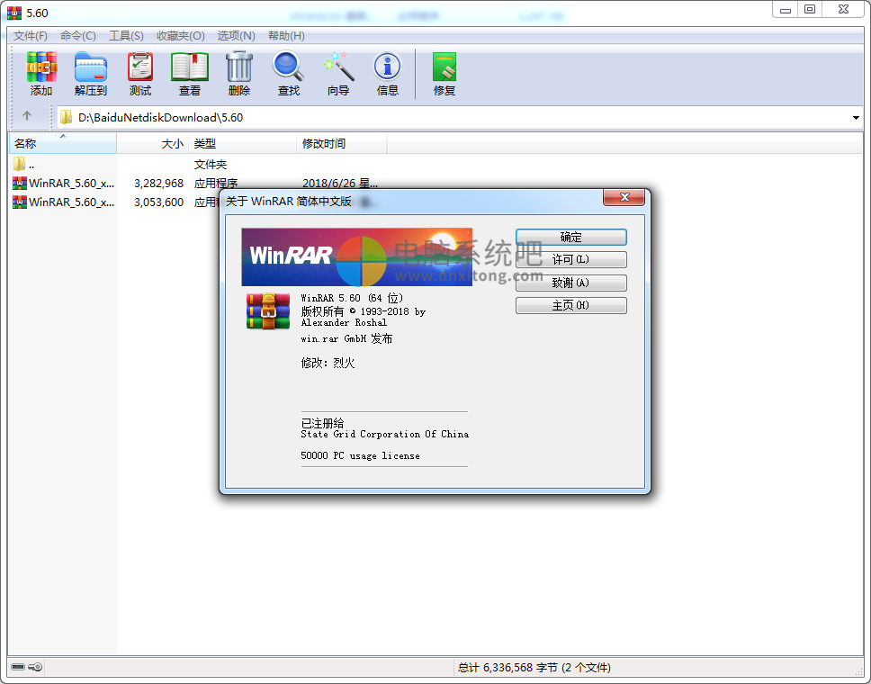The height and width of the screenshot is (684, 871).
Task: Sort by the Modified time (修改时间) column header
Action: (x=342, y=143)
